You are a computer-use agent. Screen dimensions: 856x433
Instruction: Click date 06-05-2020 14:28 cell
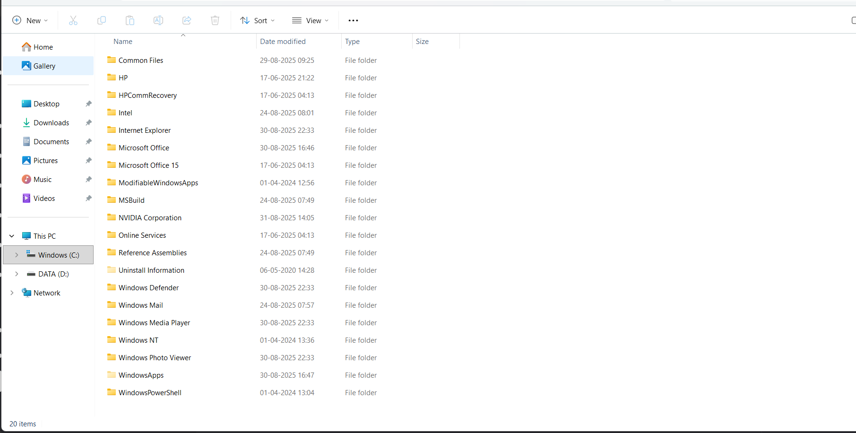coord(287,270)
